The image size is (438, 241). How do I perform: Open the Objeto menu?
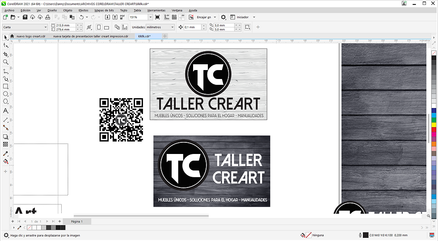coord(67,10)
